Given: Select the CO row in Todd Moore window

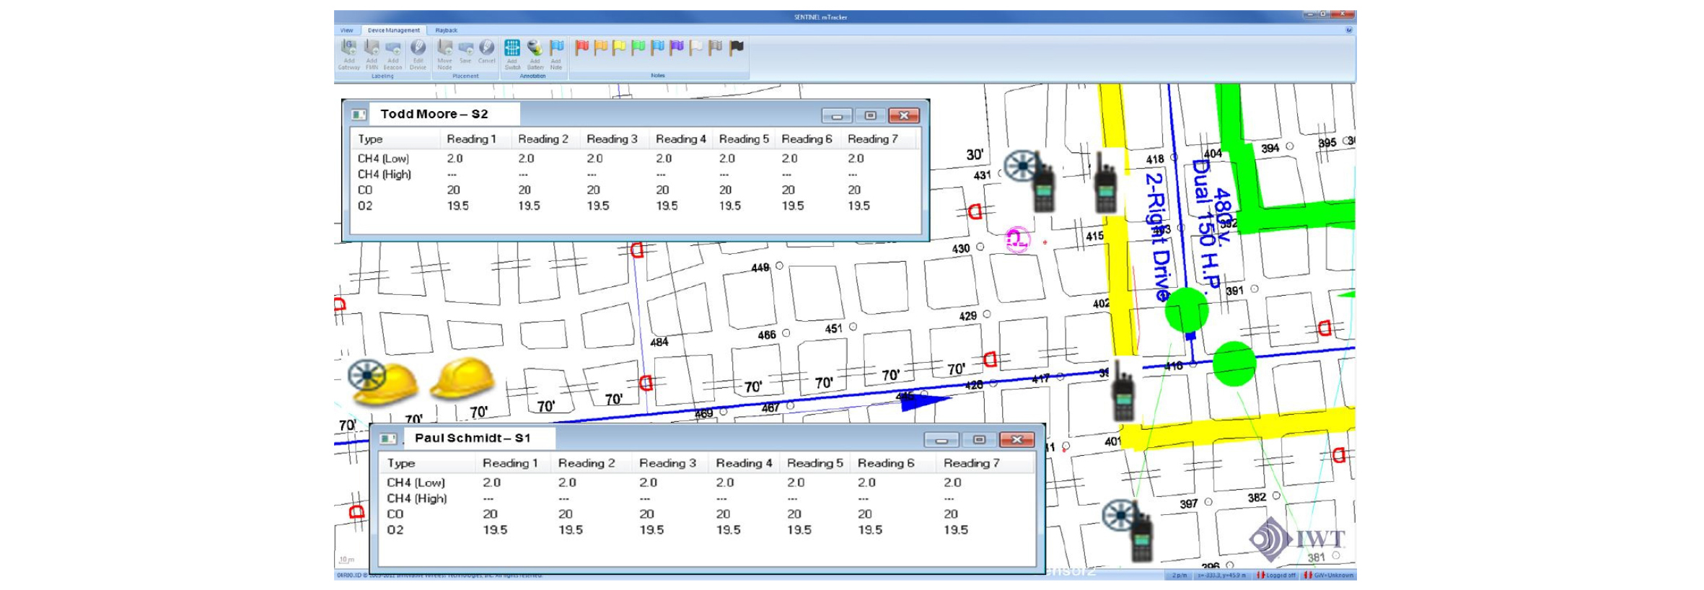Looking at the screenshot, I should 635,190.
